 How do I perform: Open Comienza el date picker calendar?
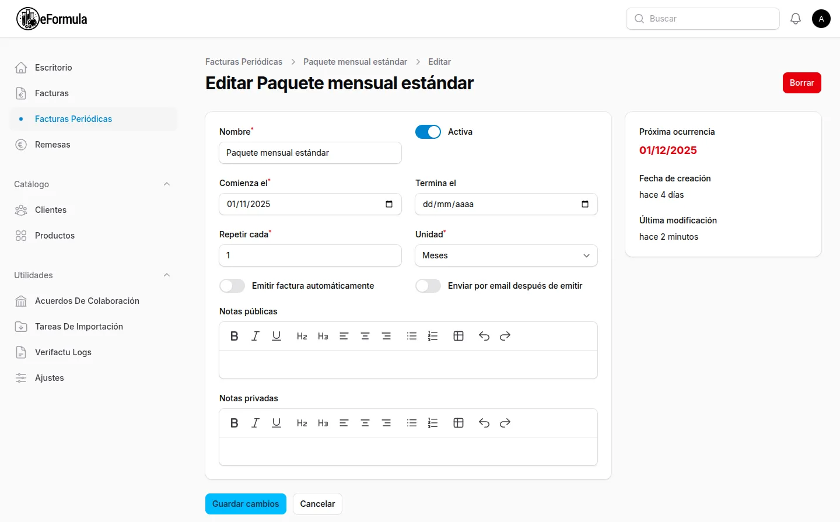(389, 204)
